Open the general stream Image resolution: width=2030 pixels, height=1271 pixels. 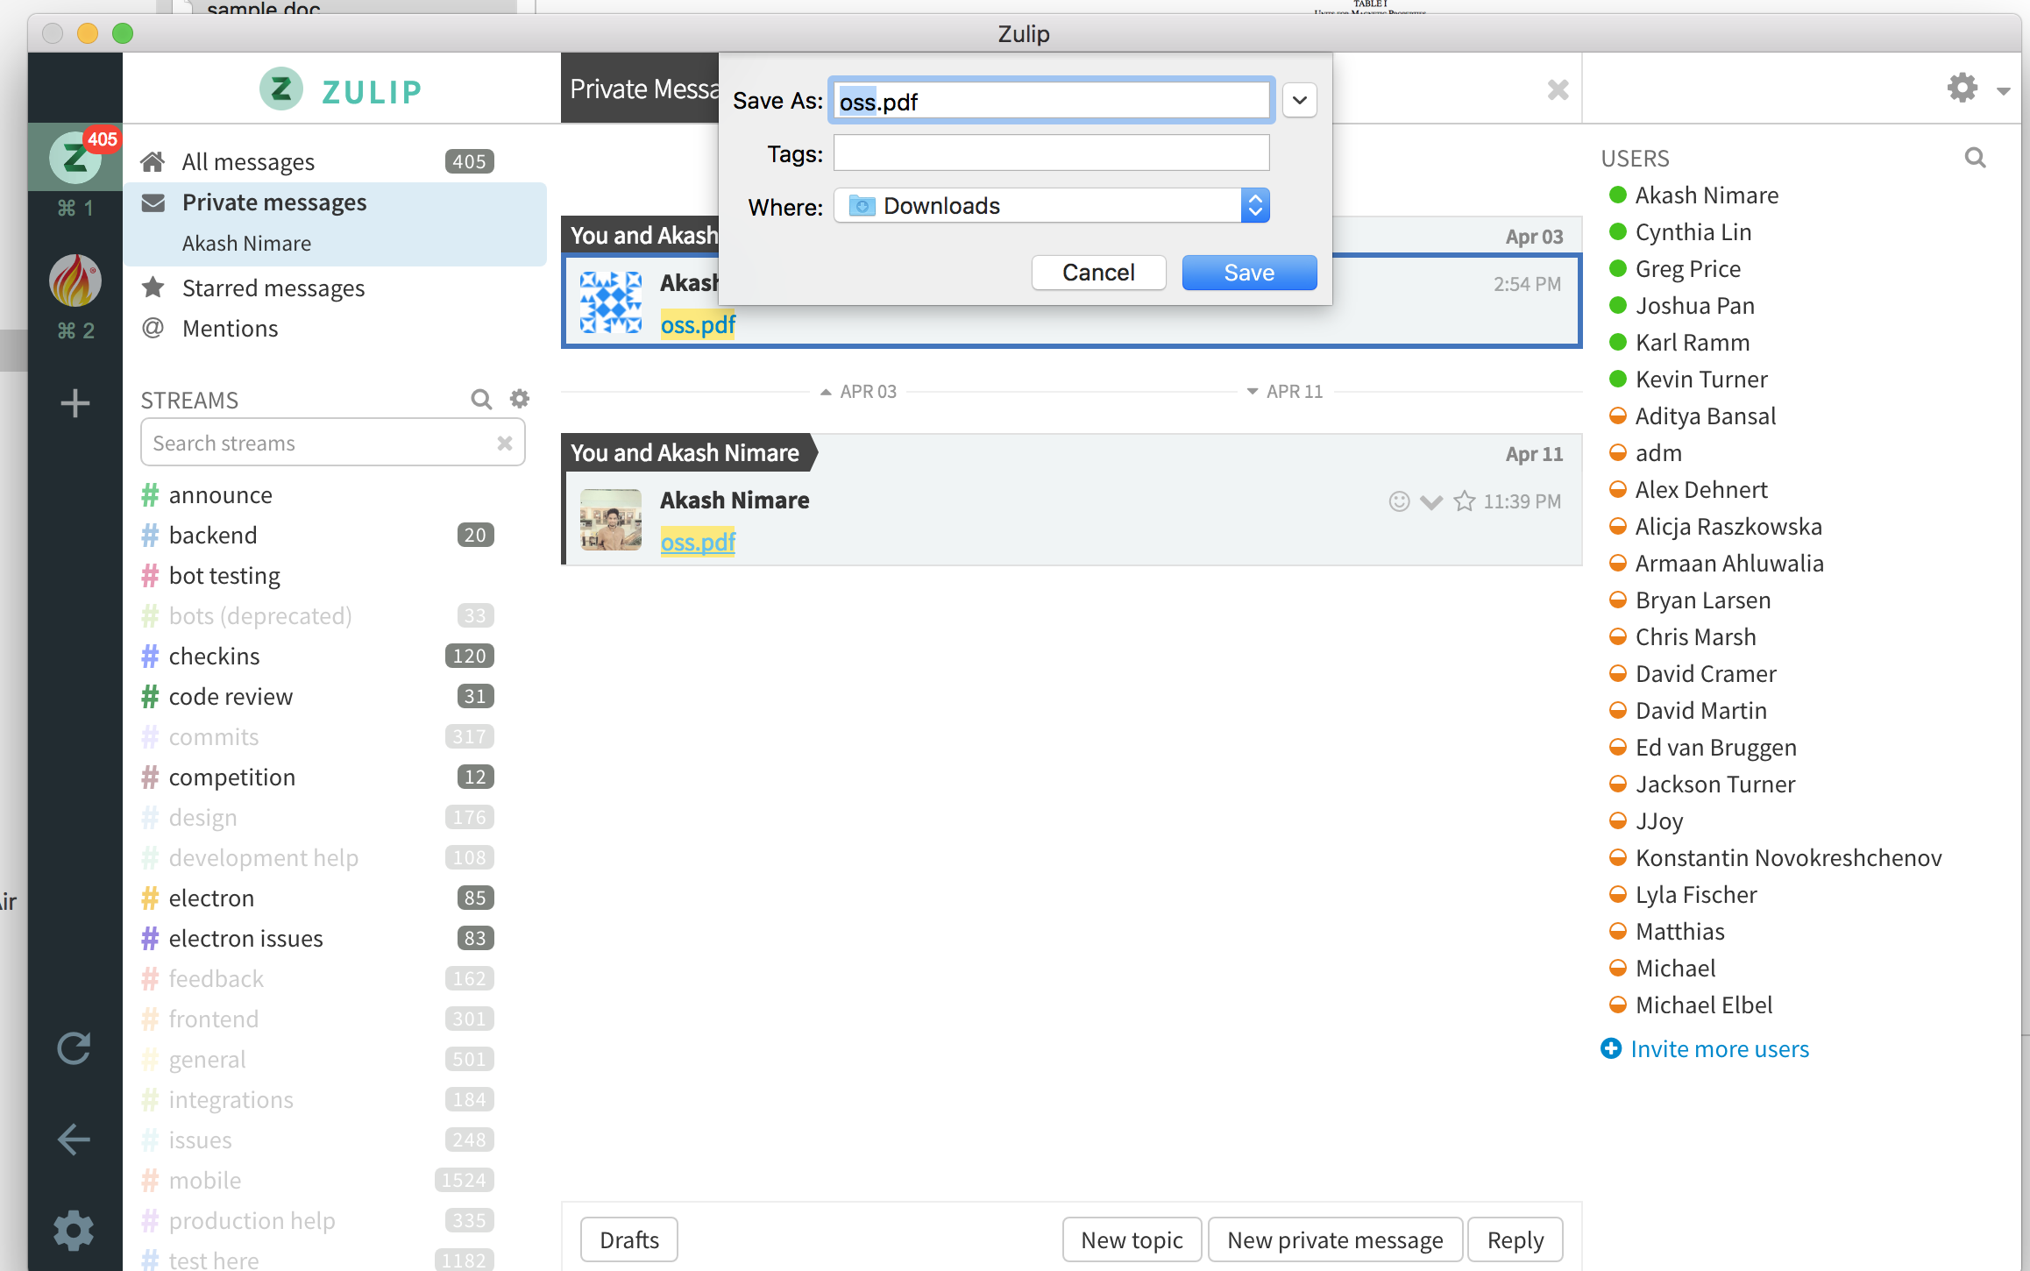207,1060
